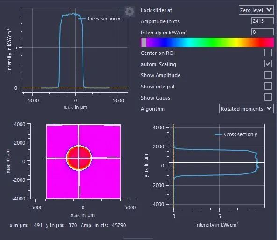Open the gear settings icon on plot

click(x=130, y=12)
